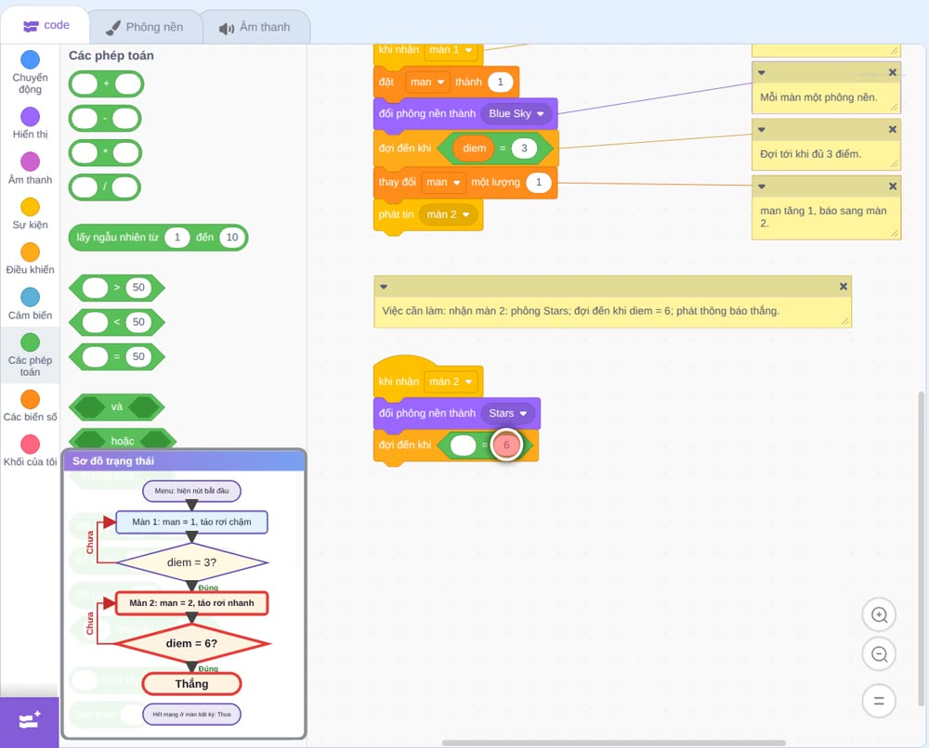This screenshot has height=748, width=929.
Task: Open the 'màn 2' dropdown in khi nhận block
Action: click(451, 381)
